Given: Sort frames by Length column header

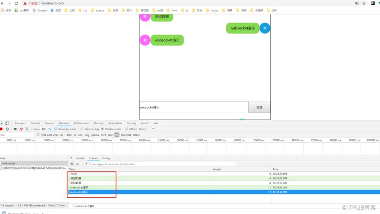Looking at the screenshot, I should click(x=242, y=169).
